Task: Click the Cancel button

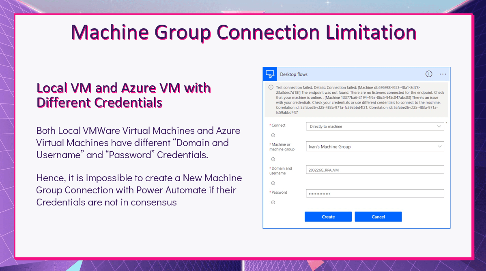Action: (378, 217)
